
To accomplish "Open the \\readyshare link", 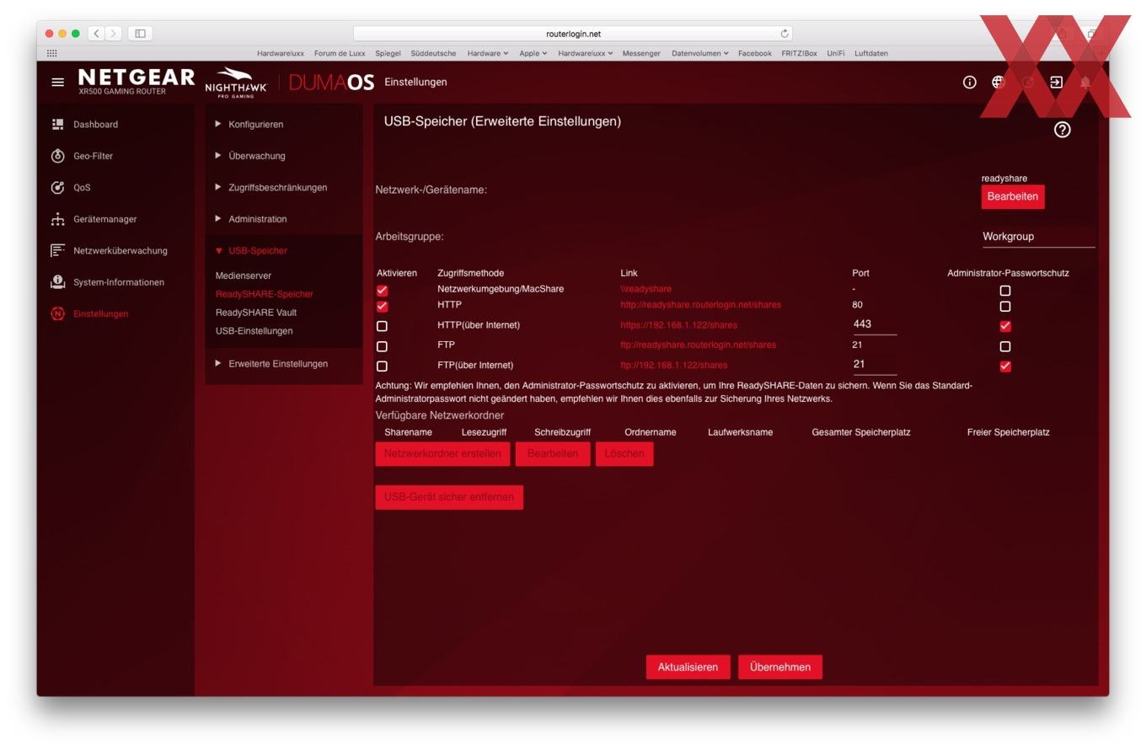I will coord(646,289).
